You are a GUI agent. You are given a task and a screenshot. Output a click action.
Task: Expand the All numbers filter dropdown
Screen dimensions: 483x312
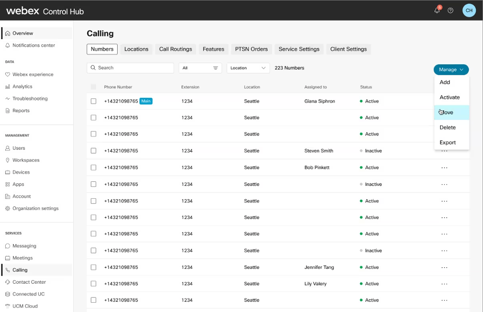click(x=200, y=67)
